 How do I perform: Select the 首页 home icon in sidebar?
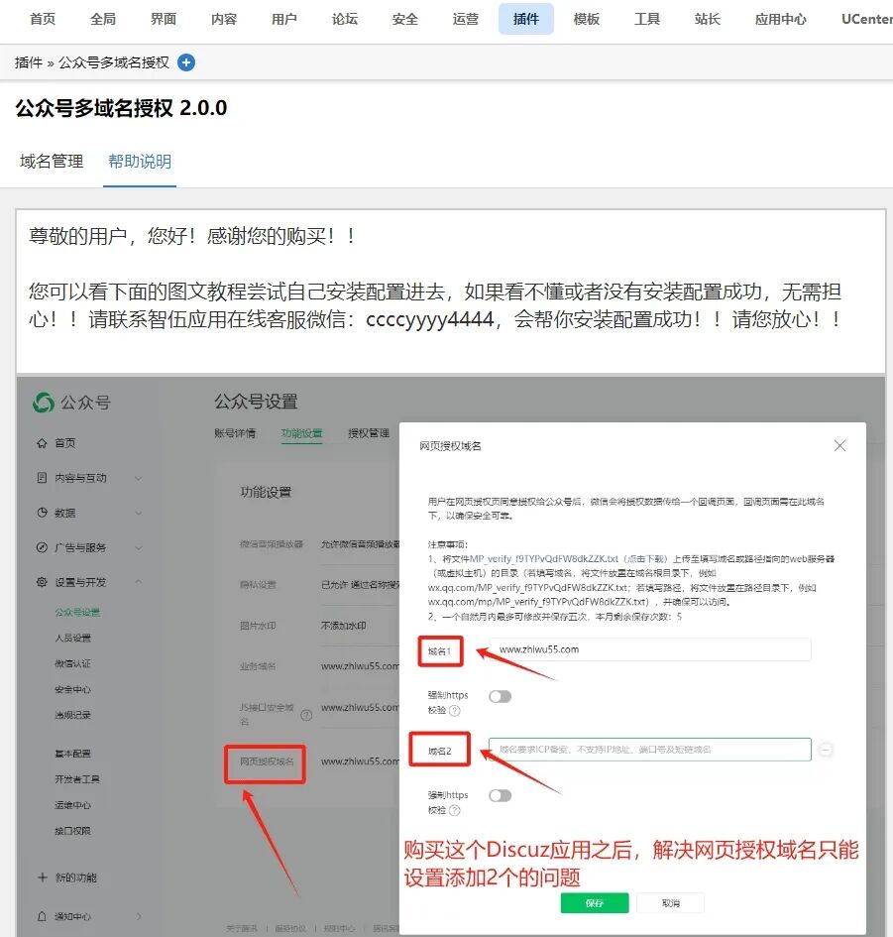point(40,443)
